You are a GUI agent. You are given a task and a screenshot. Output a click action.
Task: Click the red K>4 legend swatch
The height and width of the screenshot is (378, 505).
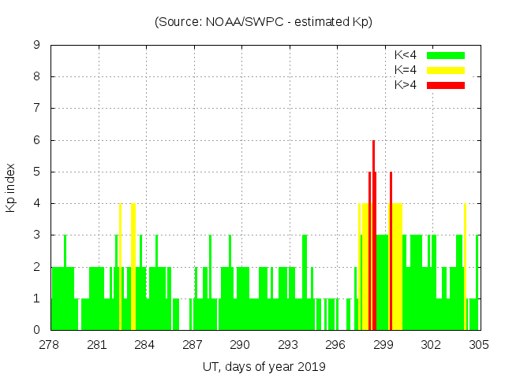click(446, 85)
